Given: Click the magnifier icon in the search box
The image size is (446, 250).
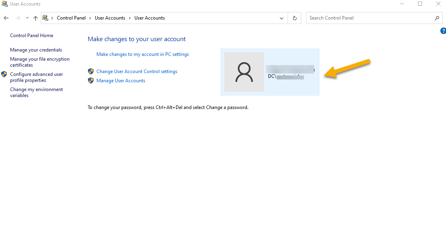Looking at the screenshot, I should click(x=437, y=18).
